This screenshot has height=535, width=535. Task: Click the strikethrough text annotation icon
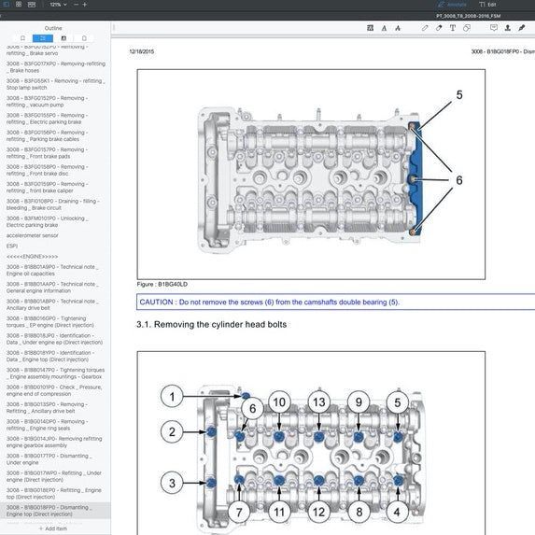pyautogui.click(x=398, y=28)
